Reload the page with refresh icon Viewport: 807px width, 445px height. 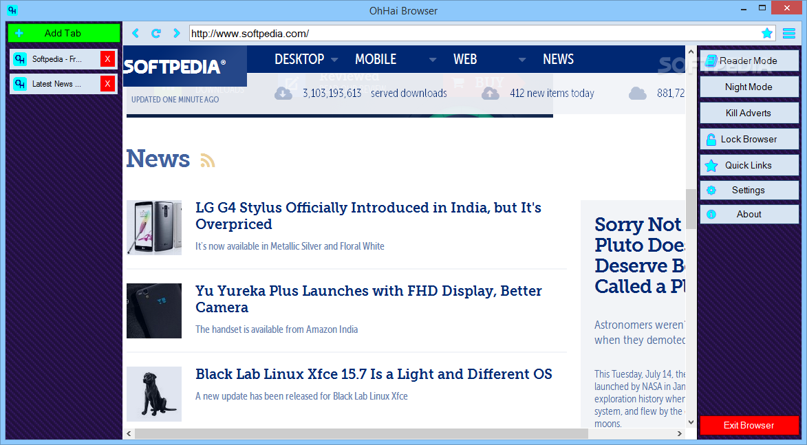pos(156,34)
